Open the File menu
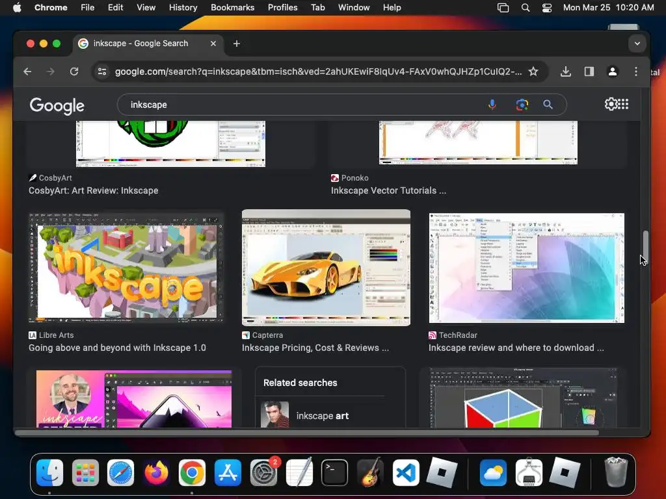This screenshot has height=499, width=666. pyautogui.click(x=88, y=8)
